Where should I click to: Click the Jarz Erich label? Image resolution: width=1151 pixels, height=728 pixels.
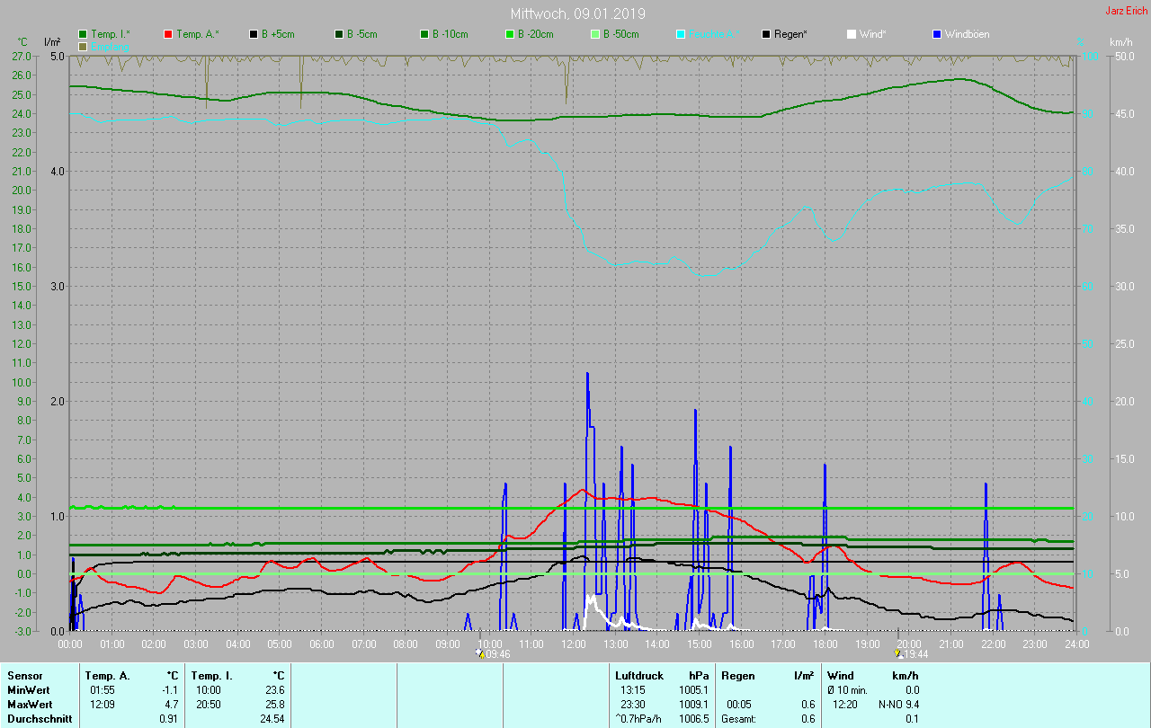(x=1126, y=11)
